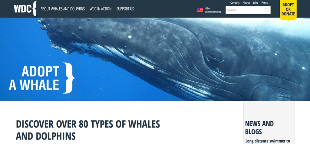Click the search magnifier icon
This screenshot has height=144, width=310.
[266, 10]
